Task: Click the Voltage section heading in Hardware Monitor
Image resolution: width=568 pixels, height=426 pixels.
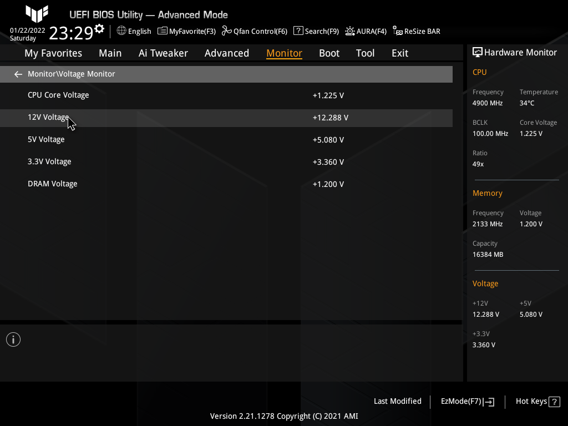Action: point(485,283)
